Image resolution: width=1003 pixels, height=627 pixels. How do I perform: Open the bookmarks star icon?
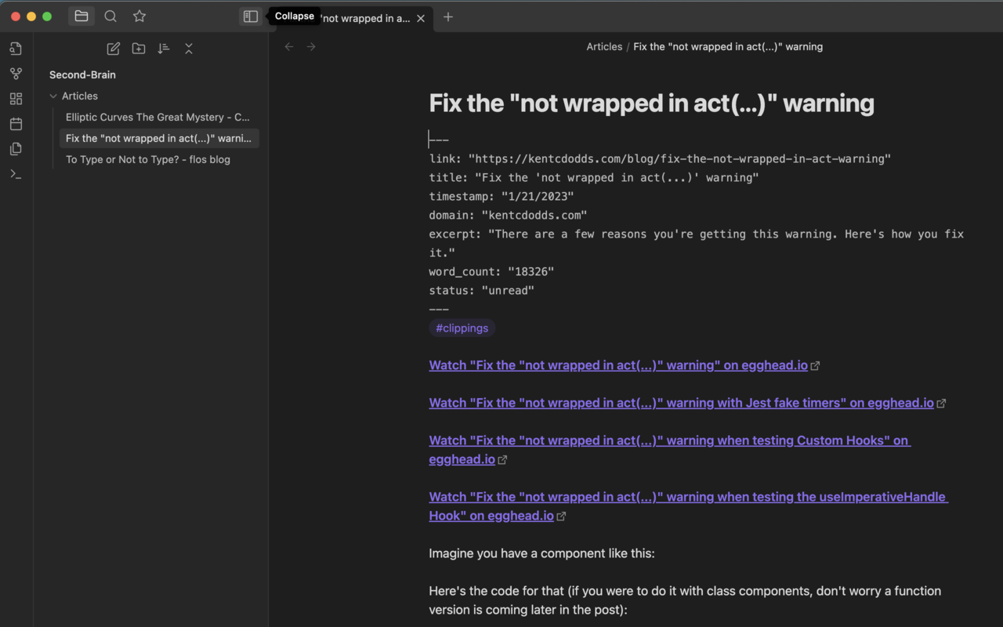[x=139, y=16]
